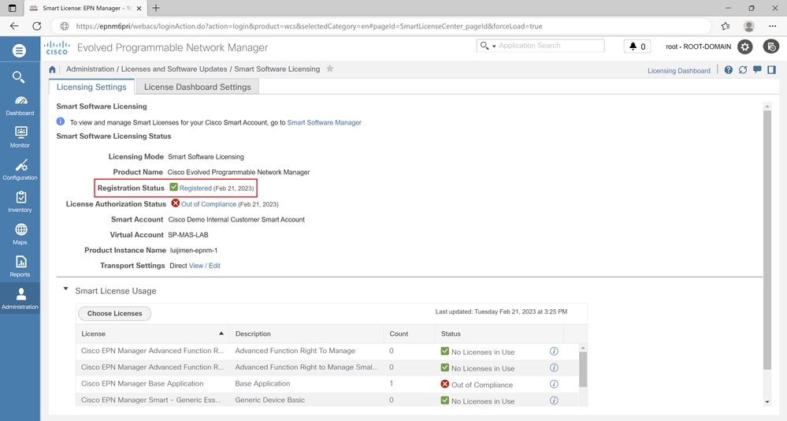Screen dimensions: 787x421
Task: Open Dashboard in the sidebar
Action: click(20, 106)
